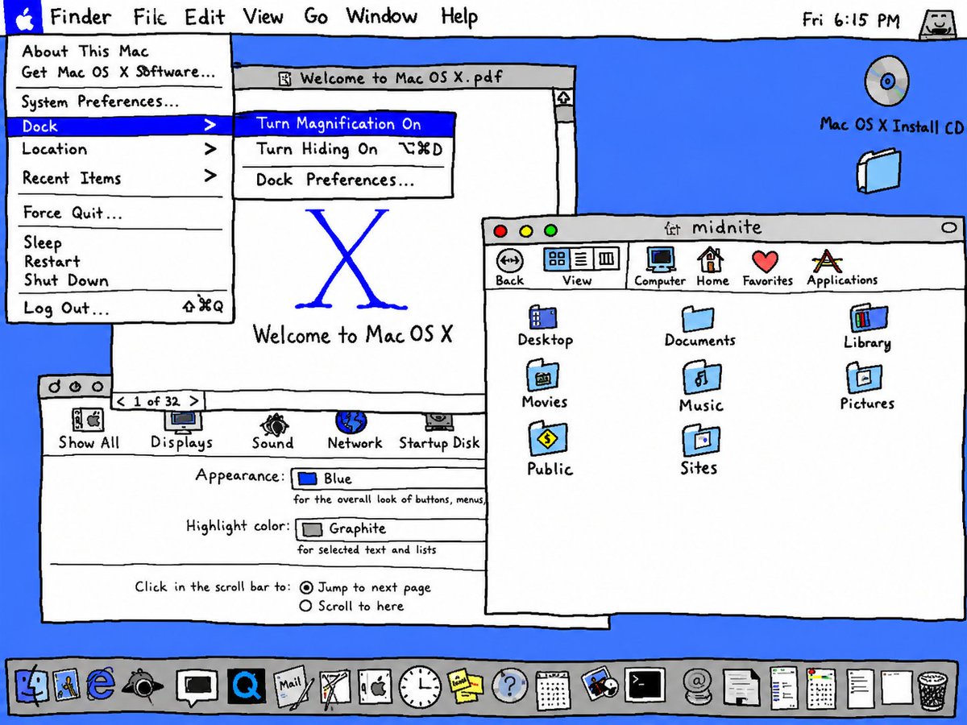The height and width of the screenshot is (725, 967).
Task: Expand Recent Items submenu
Action: coord(119,178)
